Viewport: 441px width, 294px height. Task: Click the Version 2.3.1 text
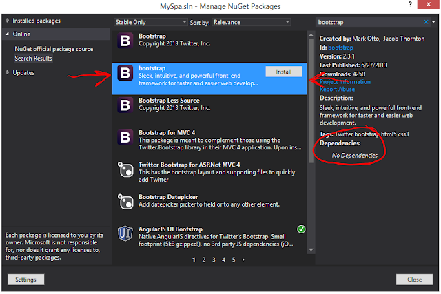pyautogui.click(x=337, y=56)
